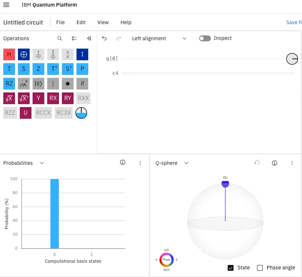This screenshot has width=302, height=277.
Task: Open the Operations search
Action: pos(59,38)
